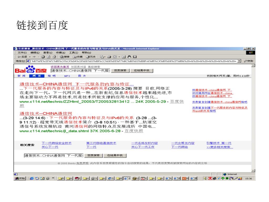
Task: Open the Start (开始) button on taskbar
Action: point(20,179)
